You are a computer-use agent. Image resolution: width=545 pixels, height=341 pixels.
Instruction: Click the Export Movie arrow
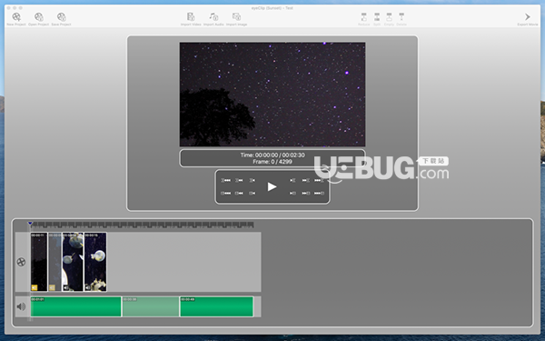[x=527, y=16]
